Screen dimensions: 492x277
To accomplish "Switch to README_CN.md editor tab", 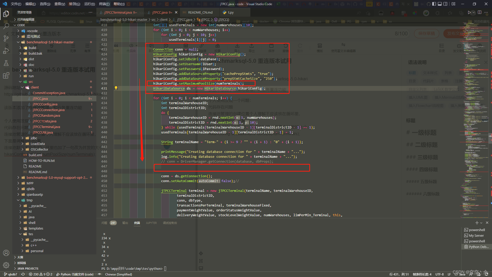I will 200,12.
